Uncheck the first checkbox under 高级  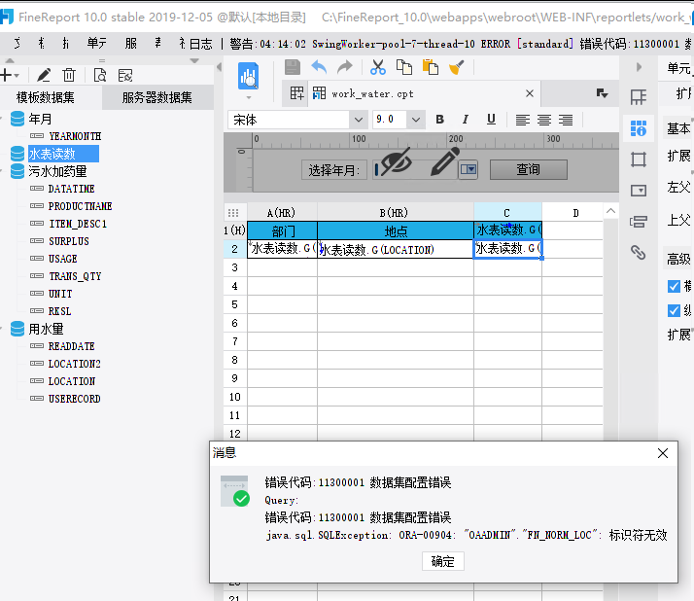674,287
